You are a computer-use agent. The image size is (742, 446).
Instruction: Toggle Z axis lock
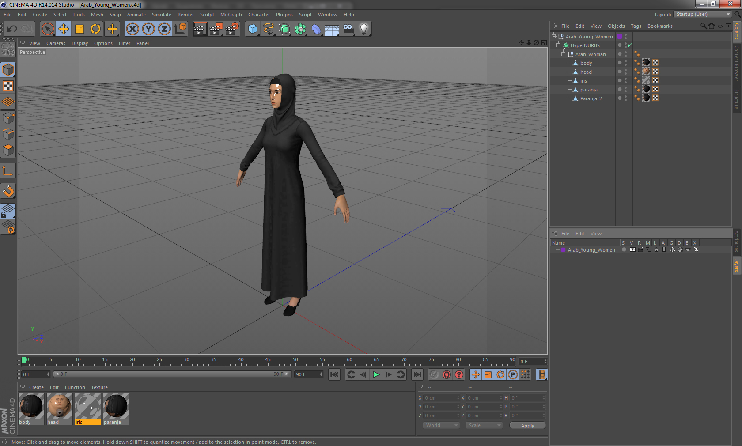[164, 29]
